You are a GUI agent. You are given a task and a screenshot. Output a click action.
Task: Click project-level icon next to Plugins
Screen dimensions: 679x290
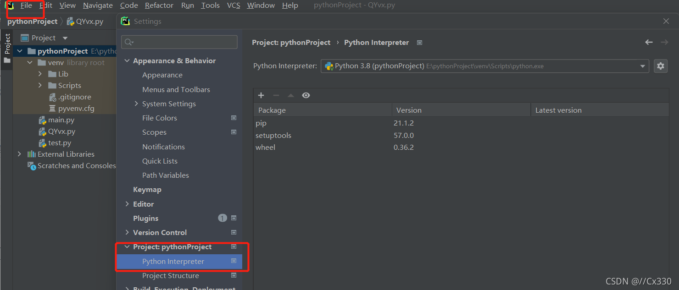234,218
